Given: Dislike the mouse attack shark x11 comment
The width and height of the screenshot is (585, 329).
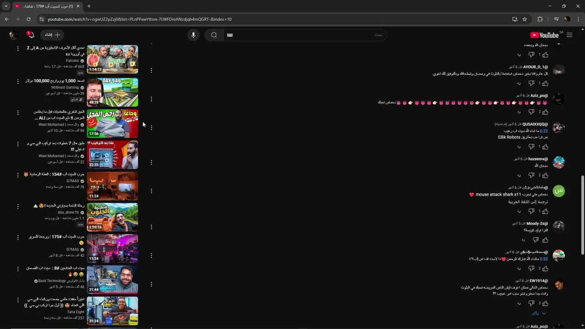Looking at the screenshot, I should click(x=531, y=211).
